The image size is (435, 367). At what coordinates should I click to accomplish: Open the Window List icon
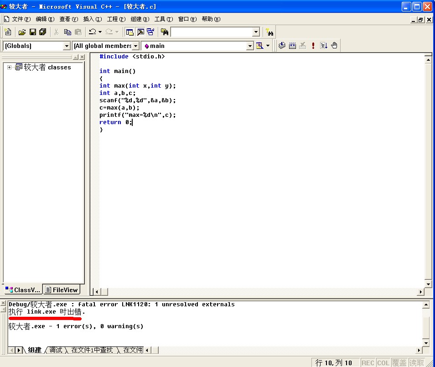[150, 32]
